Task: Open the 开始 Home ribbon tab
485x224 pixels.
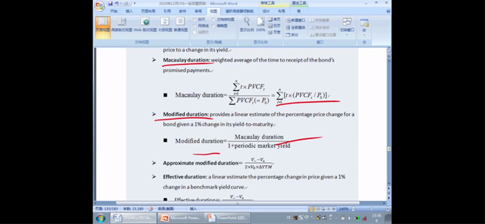Action: tap(113, 11)
